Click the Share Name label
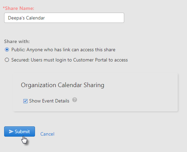Viewport: 187px width, 152px height. [x=19, y=8]
